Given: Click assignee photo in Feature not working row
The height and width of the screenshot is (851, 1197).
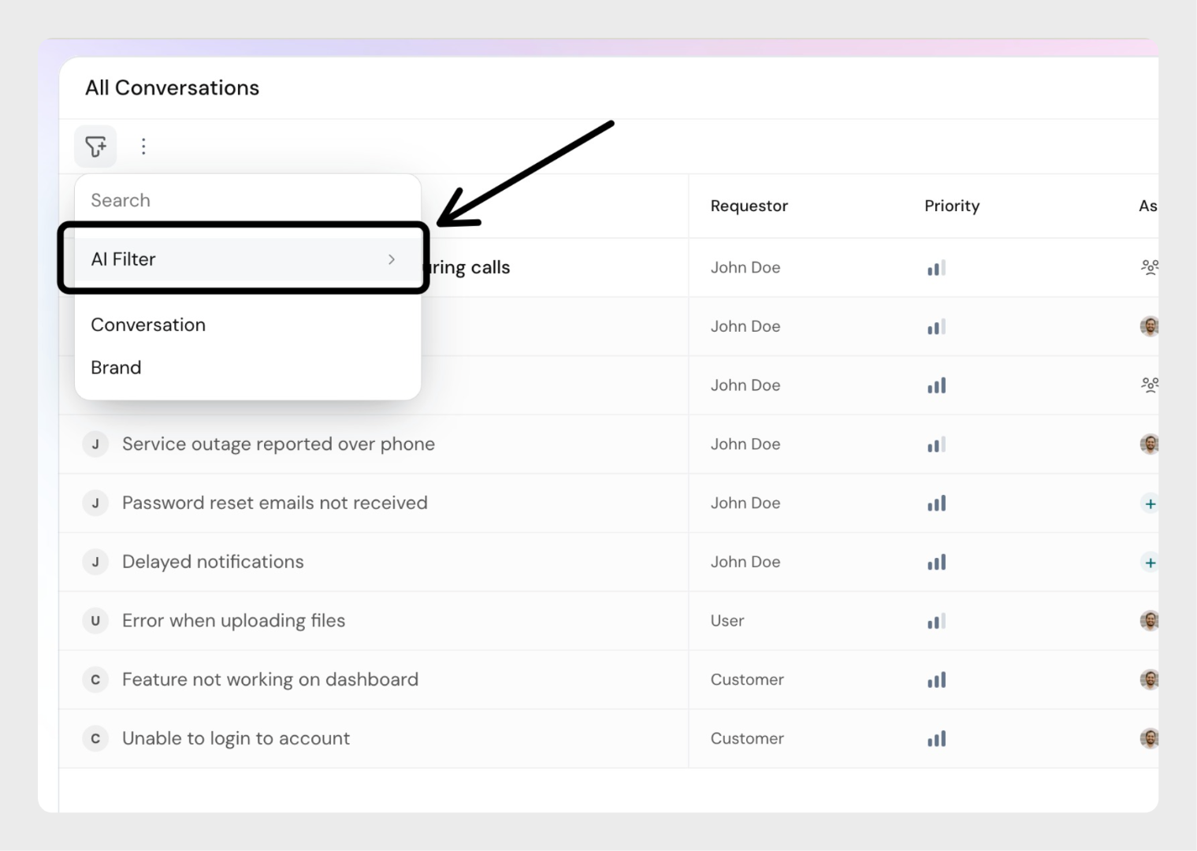Looking at the screenshot, I should 1149,679.
